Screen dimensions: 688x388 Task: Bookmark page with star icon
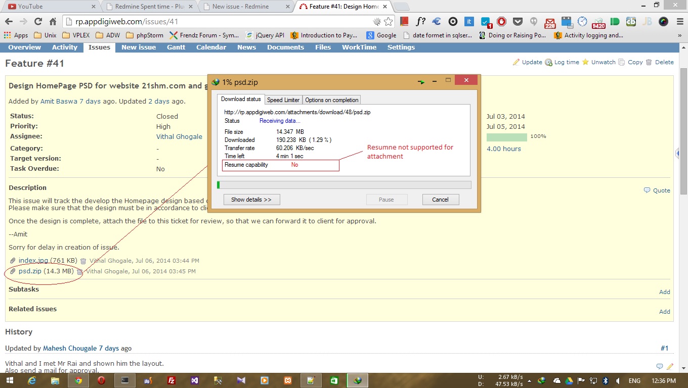point(388,22)
